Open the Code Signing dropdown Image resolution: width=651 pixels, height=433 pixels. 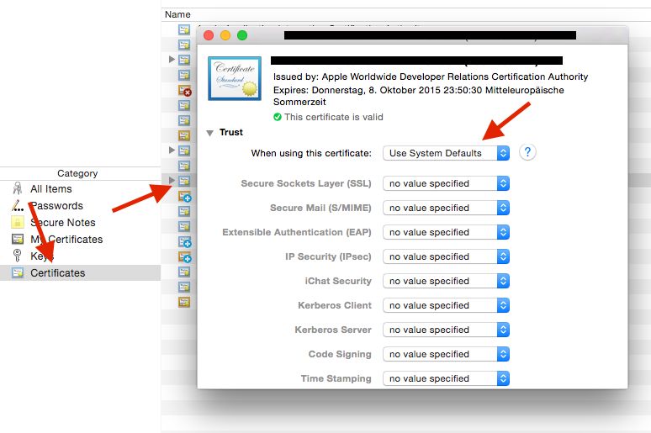point(446,354)
